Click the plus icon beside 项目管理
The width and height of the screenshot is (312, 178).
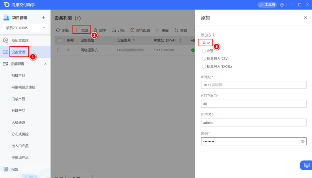(43, 18)
